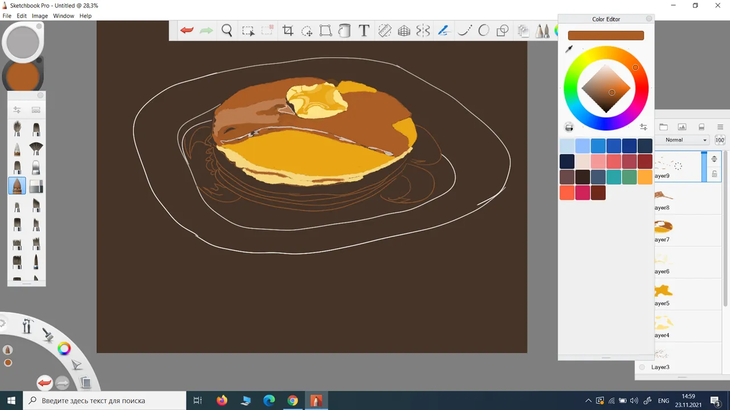This screenshot has height=410, width=730.
Task: Open Firefox from the taskbar
Action: (x=222, y=400)
